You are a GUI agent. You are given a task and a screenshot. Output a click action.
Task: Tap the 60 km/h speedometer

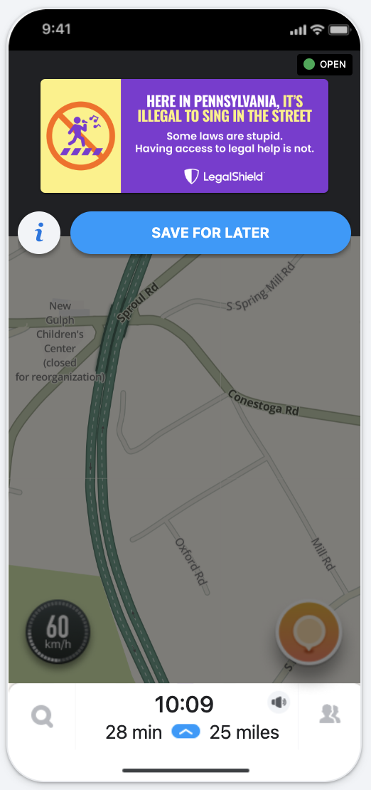(58, 631)
